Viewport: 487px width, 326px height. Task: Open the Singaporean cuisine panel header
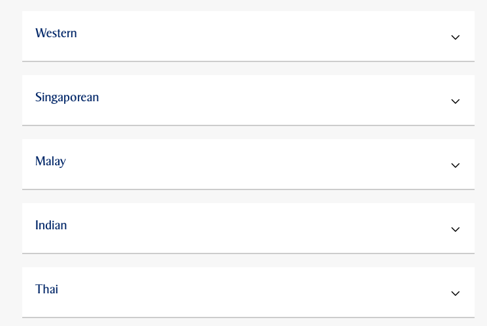coord(248,101)
